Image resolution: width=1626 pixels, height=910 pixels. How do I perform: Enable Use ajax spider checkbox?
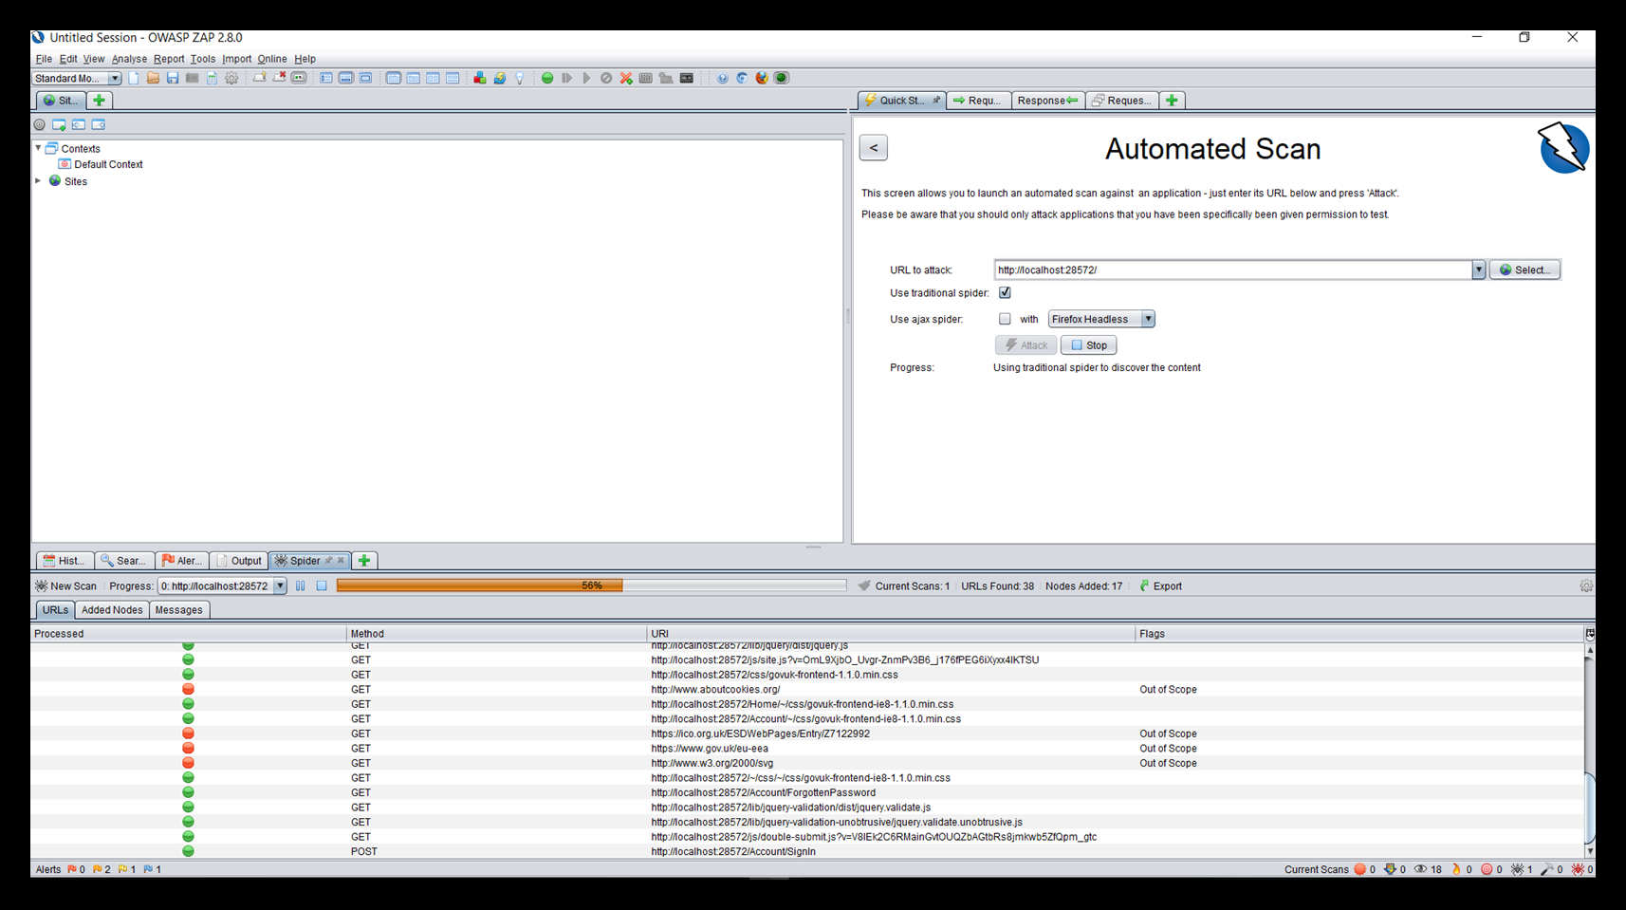(x=1005, y=319)
